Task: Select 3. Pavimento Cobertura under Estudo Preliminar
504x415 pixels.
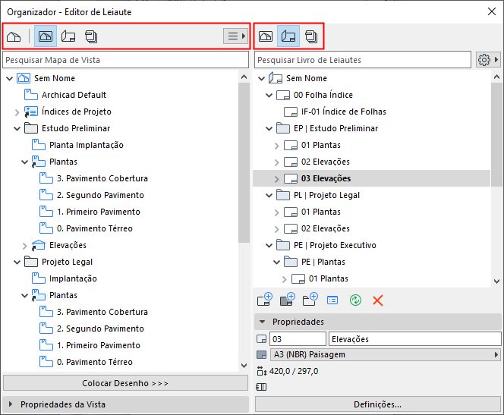Action: 102,178
